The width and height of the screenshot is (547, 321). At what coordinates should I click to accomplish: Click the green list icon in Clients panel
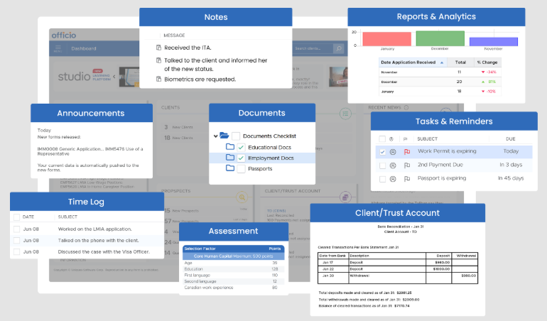tap(345, 114)
